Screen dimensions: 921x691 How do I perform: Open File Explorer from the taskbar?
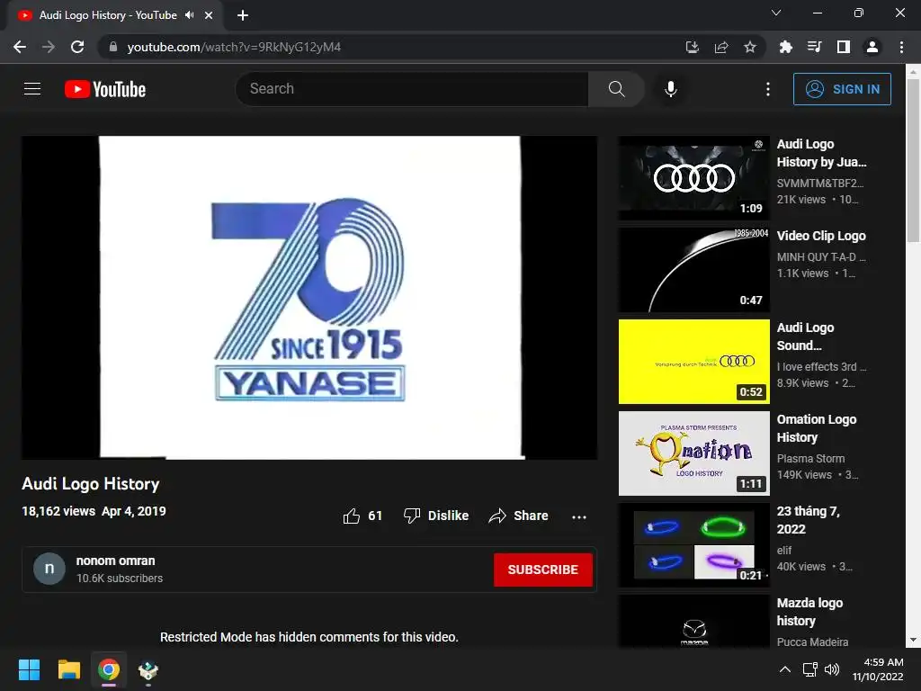(68, 669)
